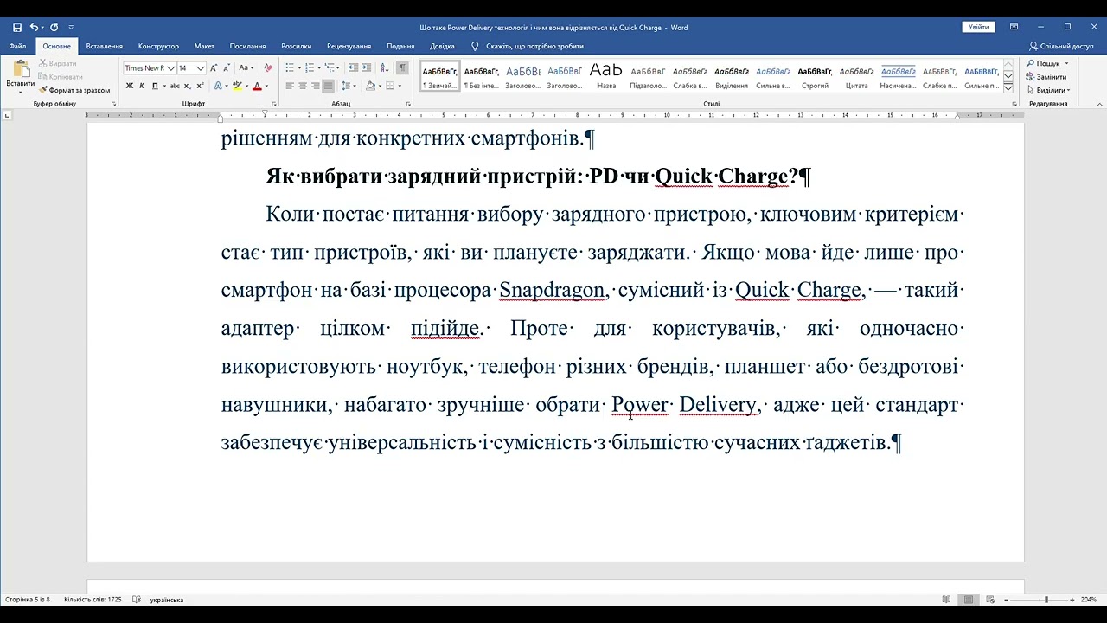Toggle underline formatting (П)

pyautogui.click(x=156, y=86)
